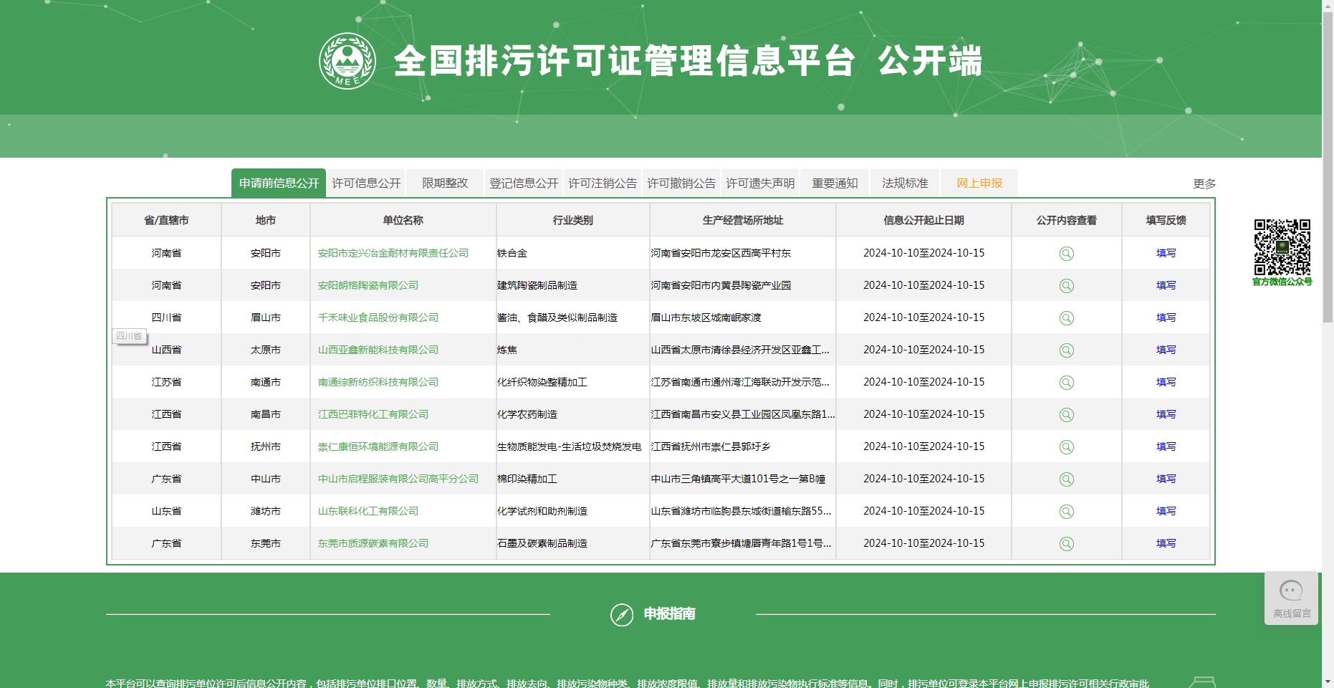Viewport: 1334px width, 688px height.
Task: Click 填写 for 江西巴菲特化工 row
Action: (1166, 414)
